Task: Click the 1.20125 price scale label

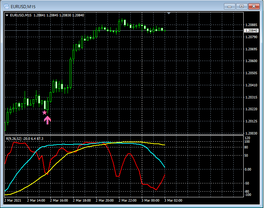Action: [x=251, y=121]
